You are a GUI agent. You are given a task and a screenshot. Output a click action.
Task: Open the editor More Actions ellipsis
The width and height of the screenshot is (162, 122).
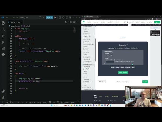(78, 22)
